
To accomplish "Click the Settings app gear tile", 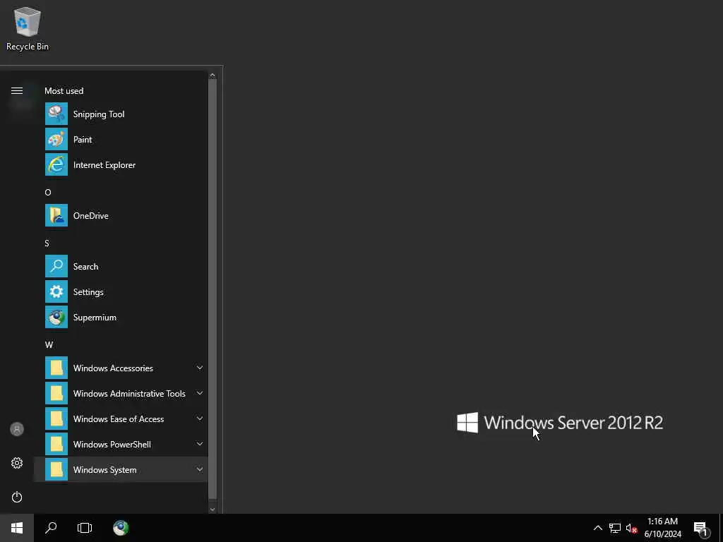I will point(56,291).
